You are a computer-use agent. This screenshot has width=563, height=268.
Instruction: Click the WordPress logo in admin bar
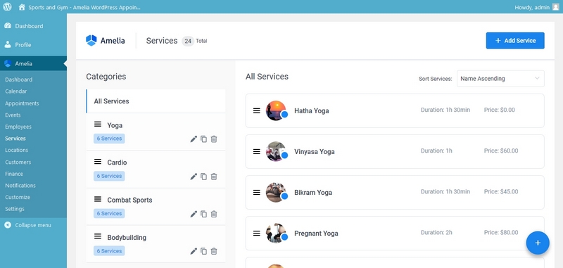tap(7, 7)
